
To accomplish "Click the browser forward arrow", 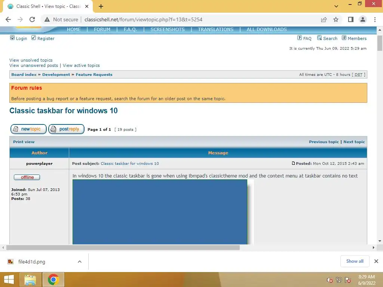I will pos(20,19).
